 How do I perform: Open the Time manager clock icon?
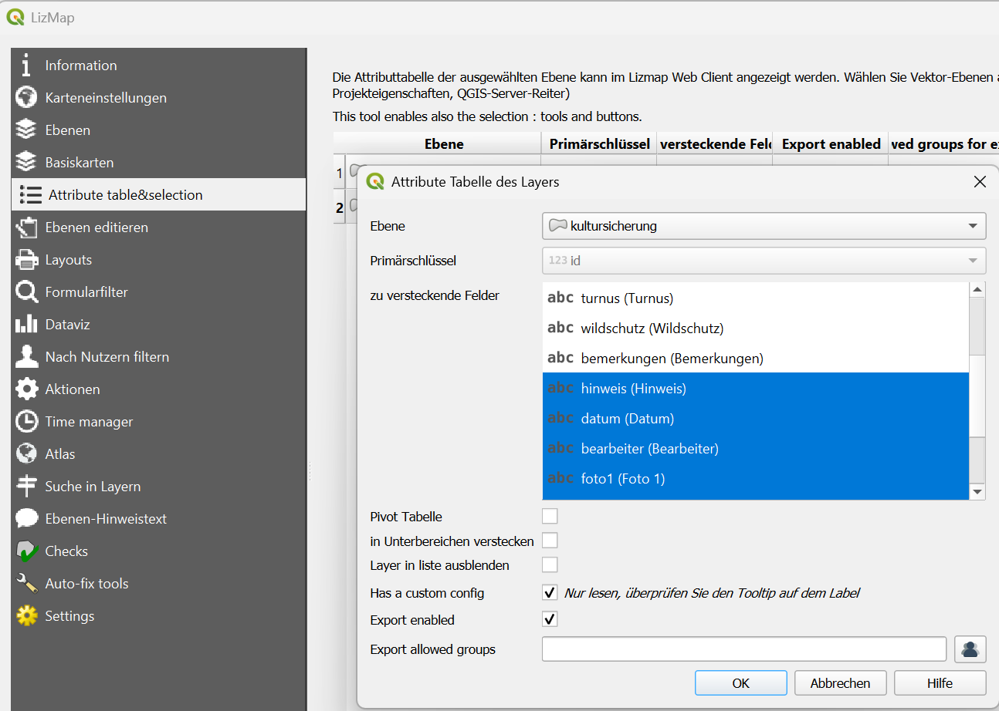26,422
